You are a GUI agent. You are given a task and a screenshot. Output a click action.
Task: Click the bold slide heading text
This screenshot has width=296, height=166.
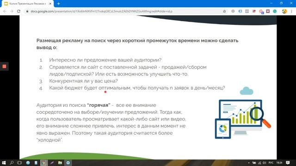click(137, 44)
